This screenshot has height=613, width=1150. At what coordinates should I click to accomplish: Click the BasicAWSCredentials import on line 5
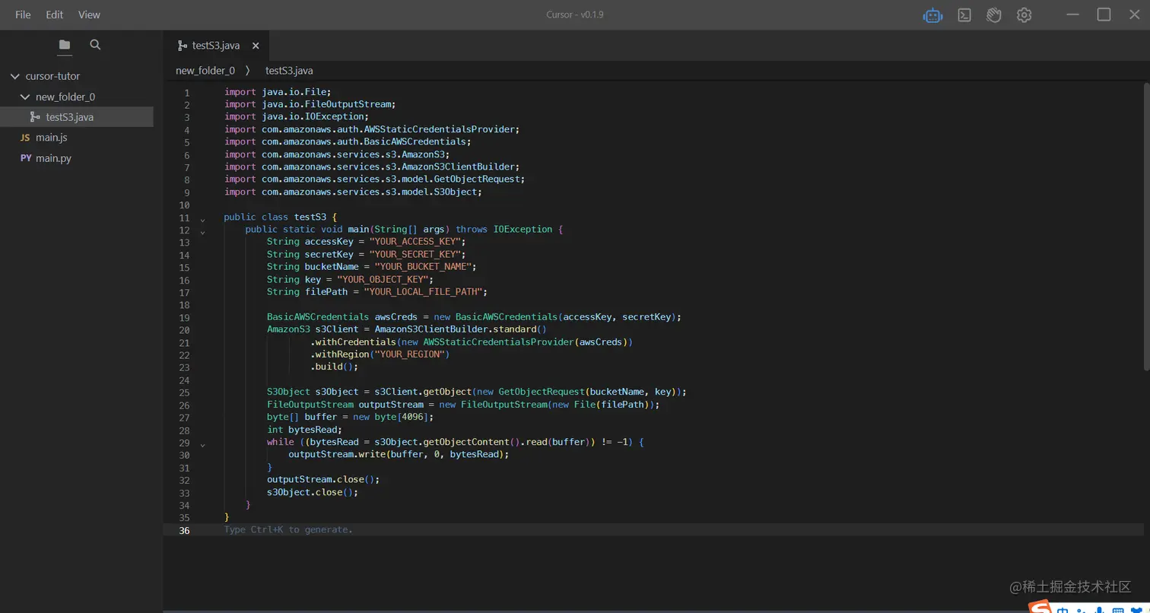[348, 141]
